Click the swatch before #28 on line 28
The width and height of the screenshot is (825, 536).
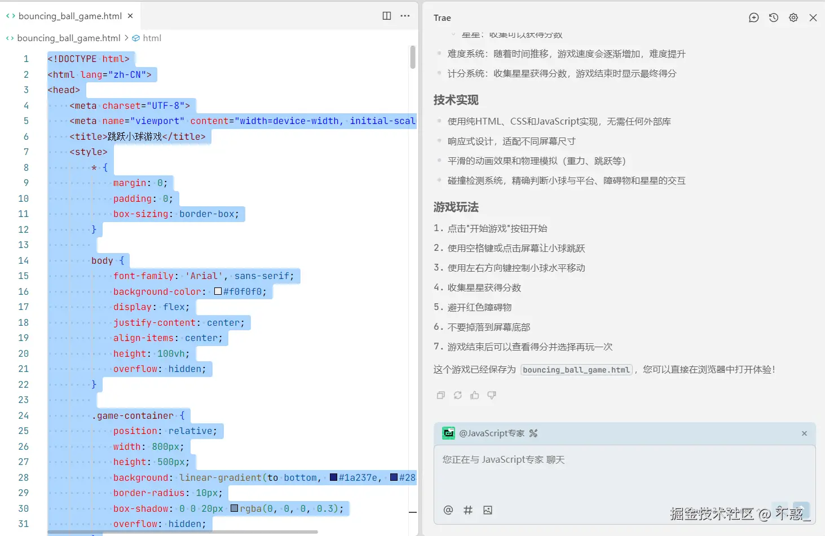[x=394, y=477]
